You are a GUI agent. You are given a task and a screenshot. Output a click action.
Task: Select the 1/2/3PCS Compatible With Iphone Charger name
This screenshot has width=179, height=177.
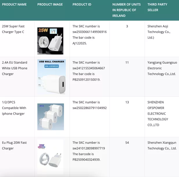pos(14,108)
